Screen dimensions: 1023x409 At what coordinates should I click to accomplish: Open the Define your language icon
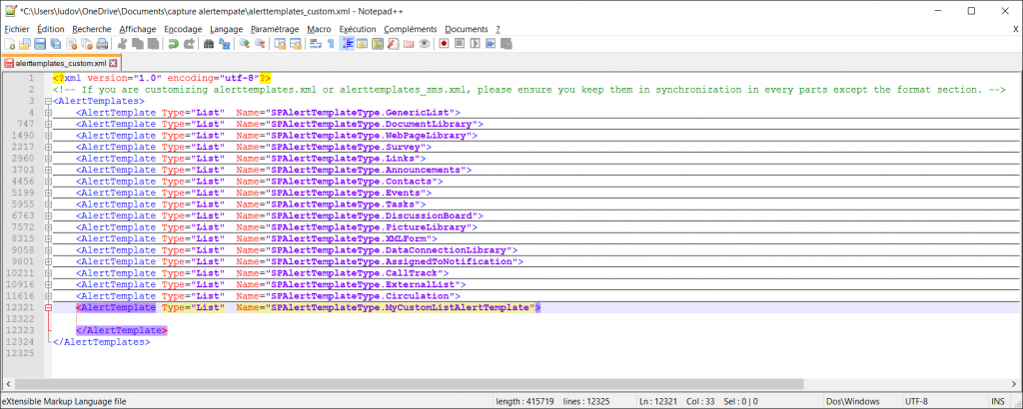[x=362, y=44]
